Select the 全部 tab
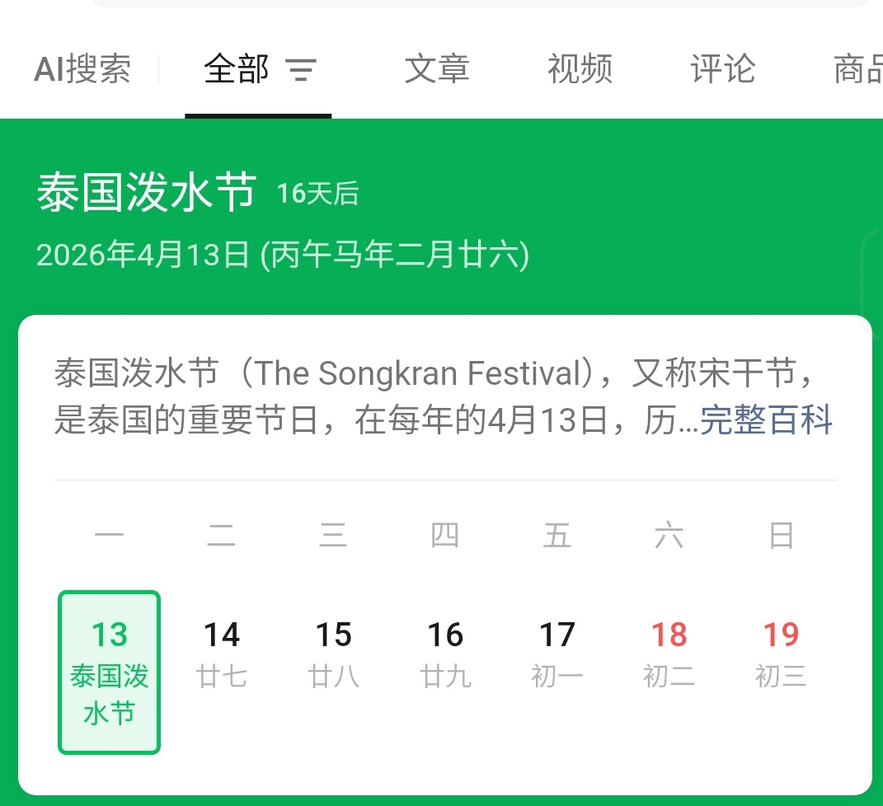The image size is (883, 806). coord(237,70)
